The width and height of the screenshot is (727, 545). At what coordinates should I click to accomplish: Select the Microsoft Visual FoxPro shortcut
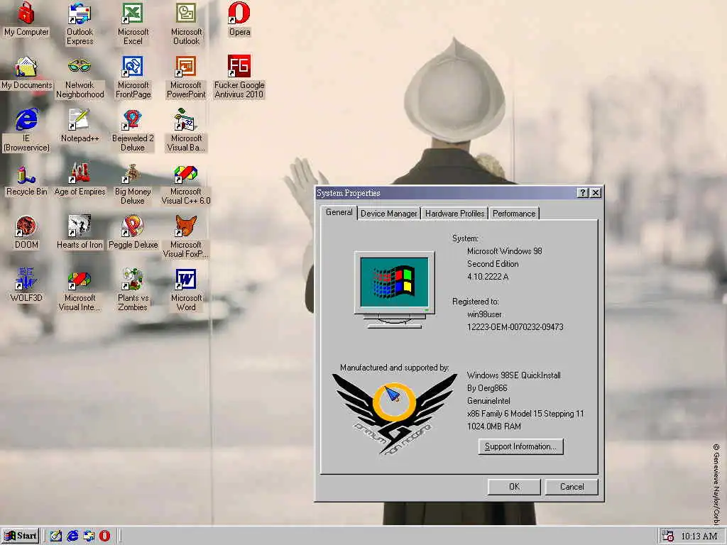pyautogui.click(x=186, y=237)
